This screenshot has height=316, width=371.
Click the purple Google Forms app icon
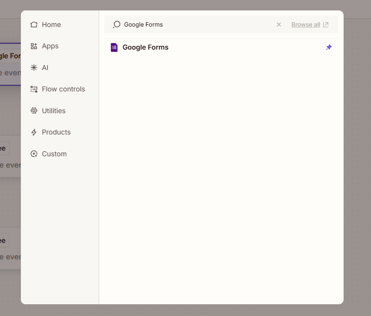[x=114, y=47]
